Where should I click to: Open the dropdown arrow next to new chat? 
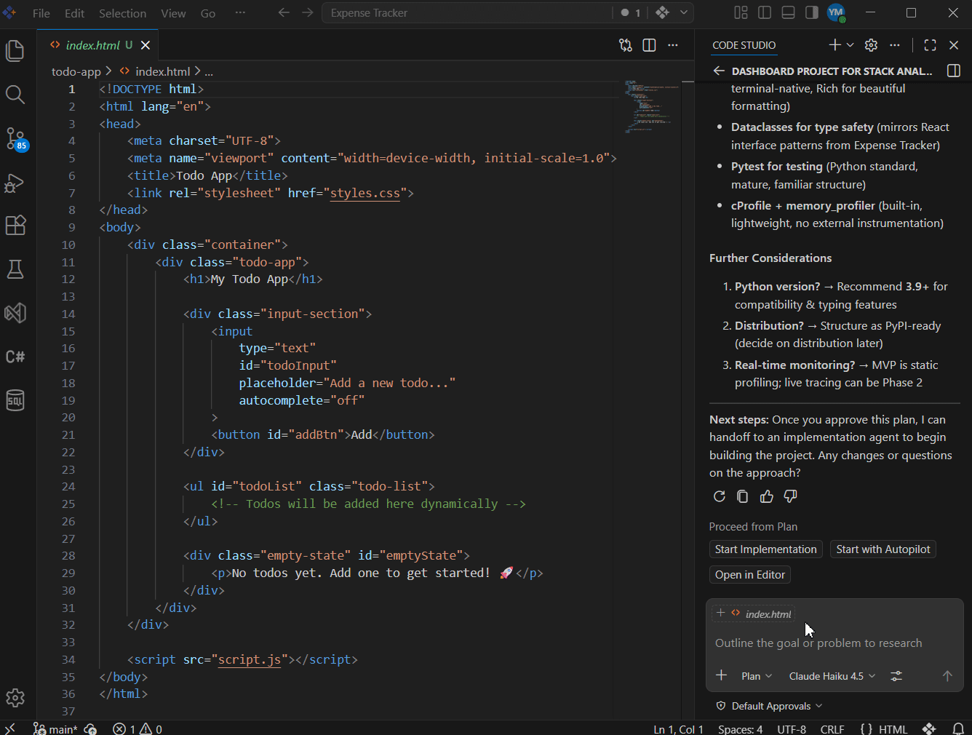pyautogui.click(x=850, y=45)
